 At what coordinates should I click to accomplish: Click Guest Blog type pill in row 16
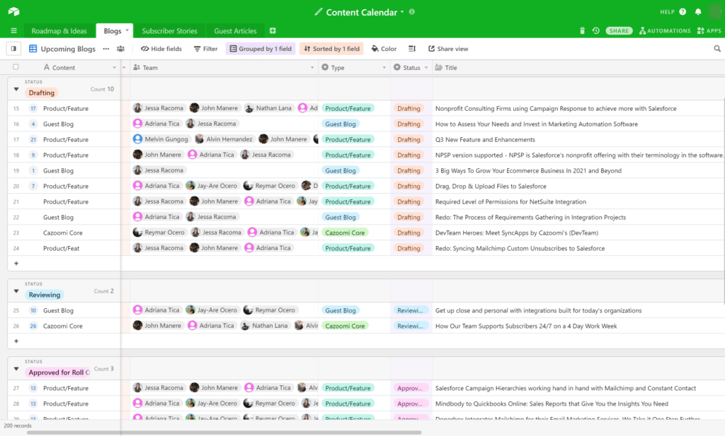click(x=341, y=124)
